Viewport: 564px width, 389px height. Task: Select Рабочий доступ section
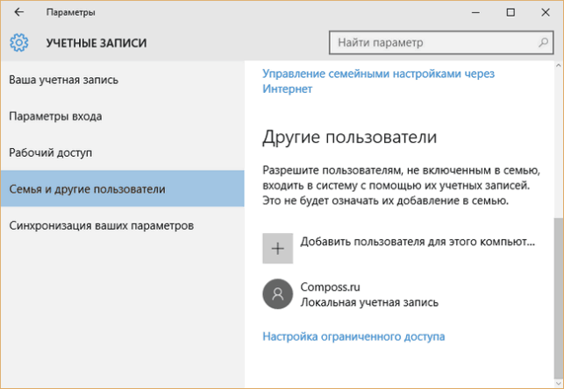[x=122, y=152]
